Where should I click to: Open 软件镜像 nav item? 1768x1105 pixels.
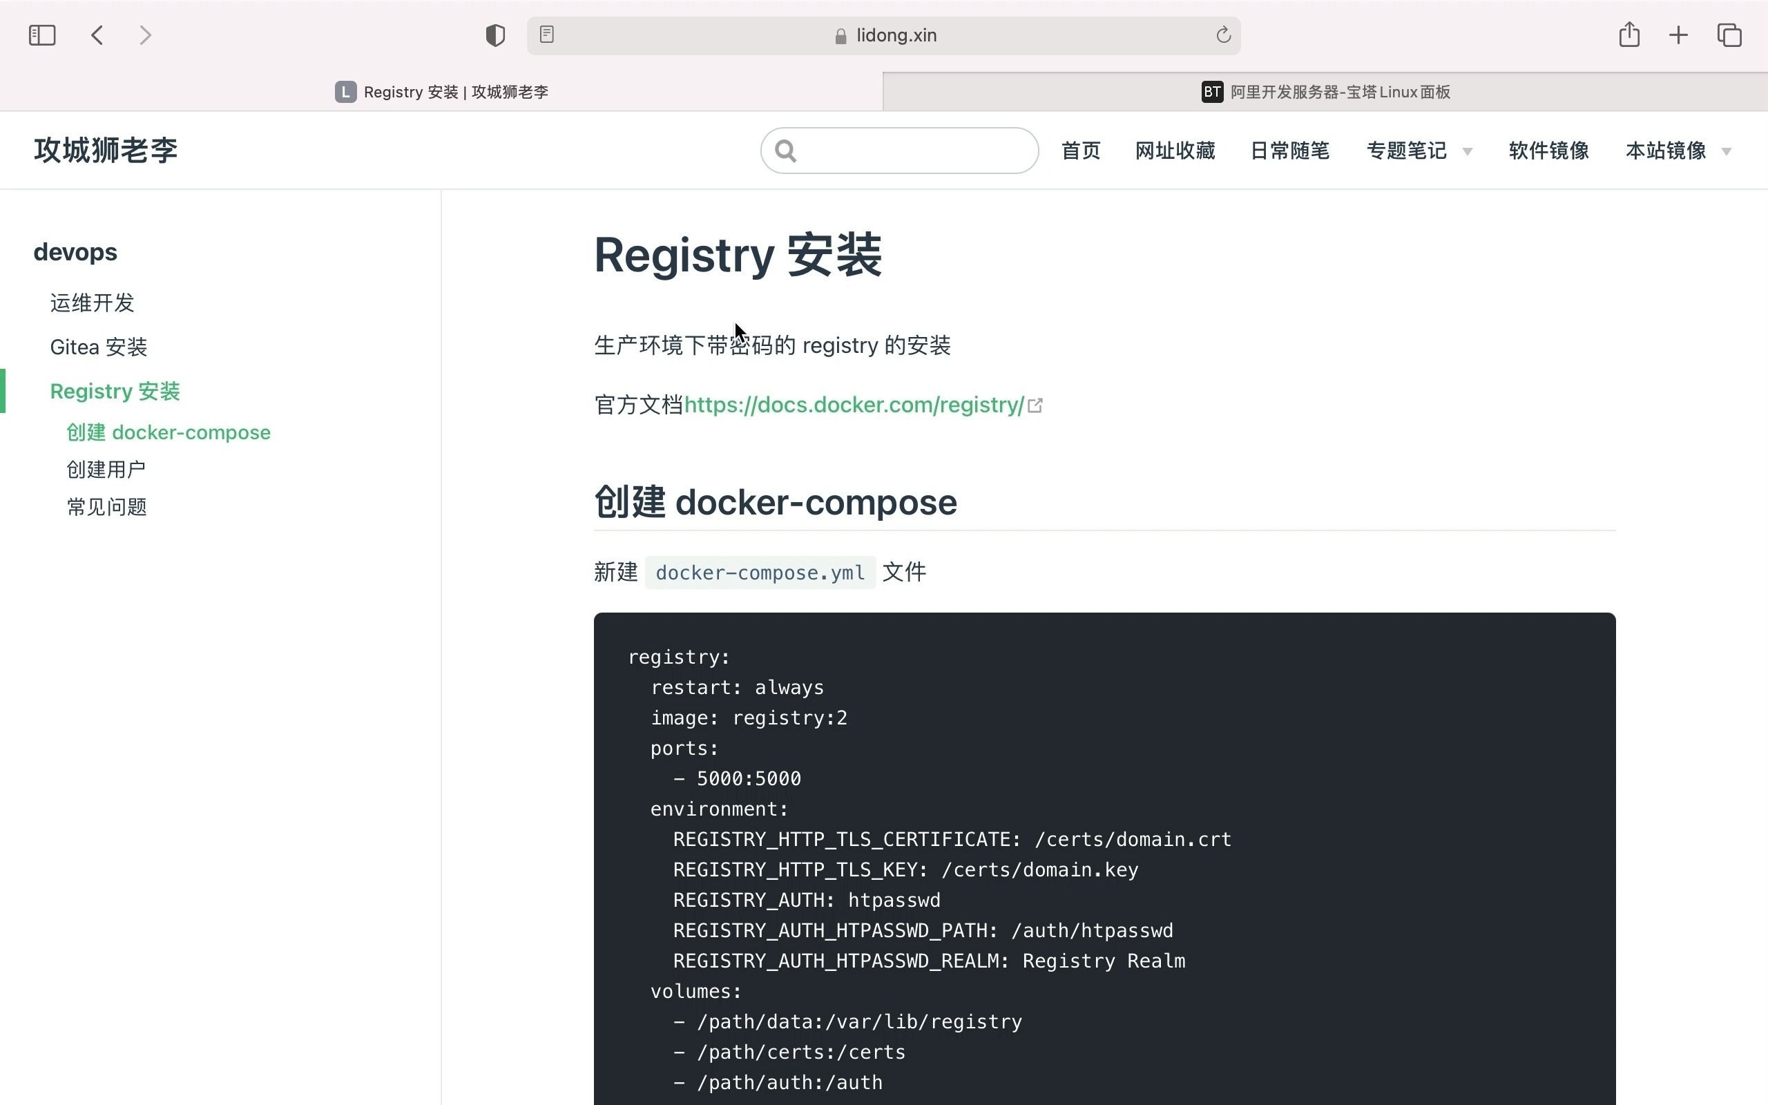pyautogui.click(x=1549, y=151)
